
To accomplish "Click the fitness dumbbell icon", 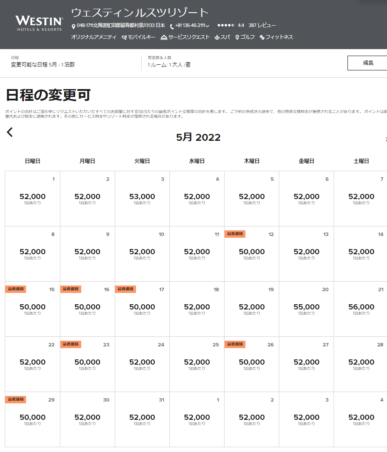I will [262, 37].
